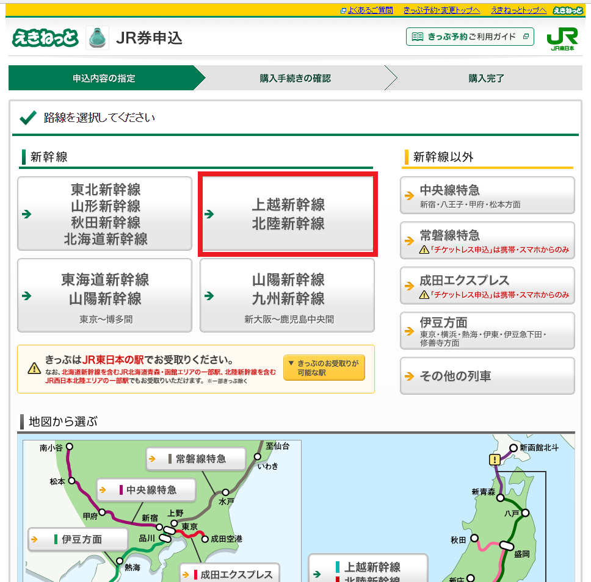The height and width of the screenshot is (582, 591).
Task: Click the green checkmark beside 路線を選択してください
Action: (x=28, y=118)
